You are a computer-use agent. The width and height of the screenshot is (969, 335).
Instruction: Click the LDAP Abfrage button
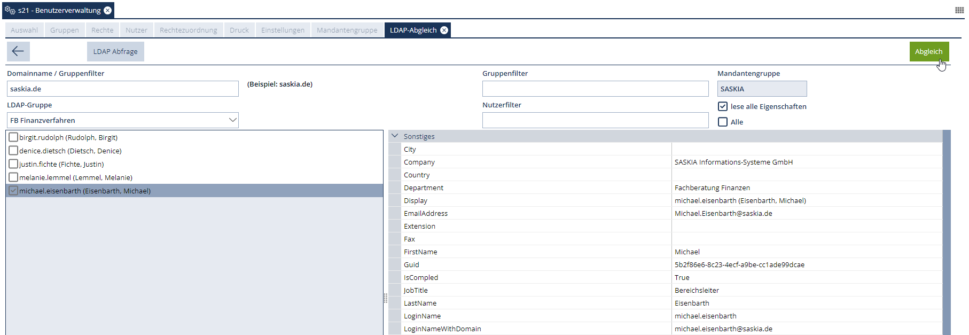pos(115,52)
